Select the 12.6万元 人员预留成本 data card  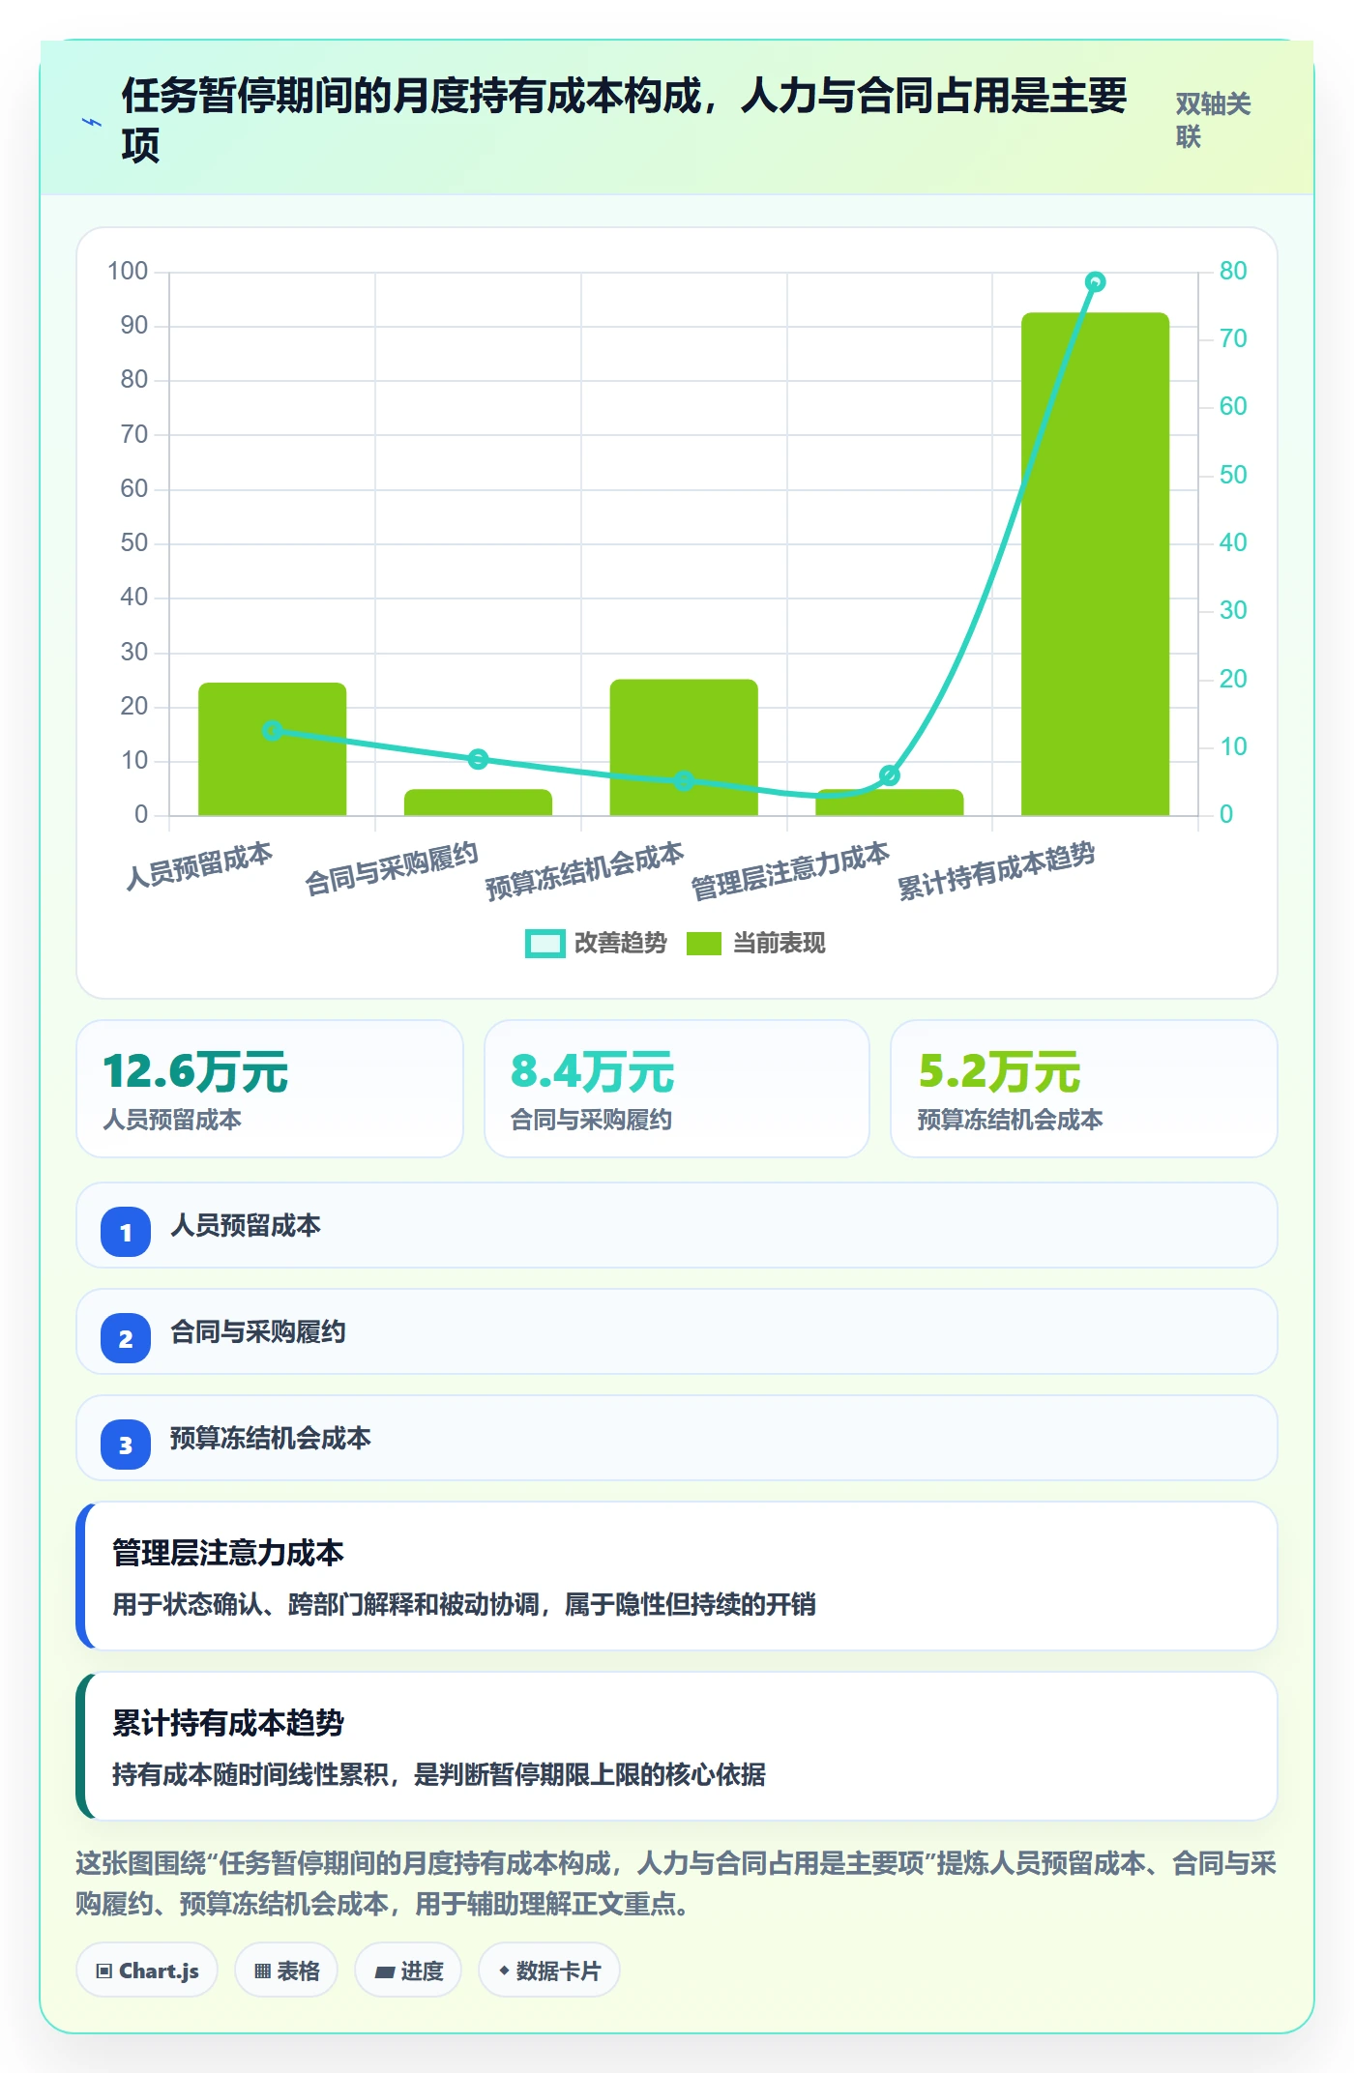270,1089
